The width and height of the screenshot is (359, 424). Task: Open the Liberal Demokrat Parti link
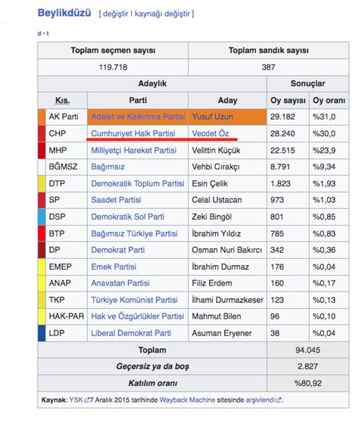131,333
